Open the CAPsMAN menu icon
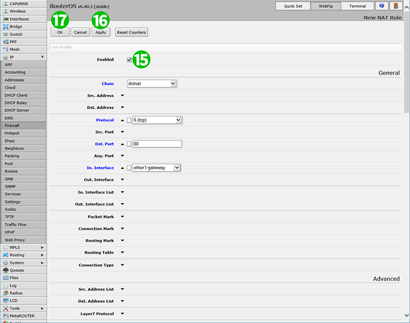This screenshot has height=323, width=410. (x=6, y=4)
